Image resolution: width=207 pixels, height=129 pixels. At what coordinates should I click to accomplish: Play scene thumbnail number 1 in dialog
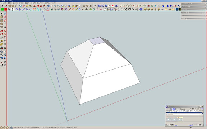[x=169, y=120]
